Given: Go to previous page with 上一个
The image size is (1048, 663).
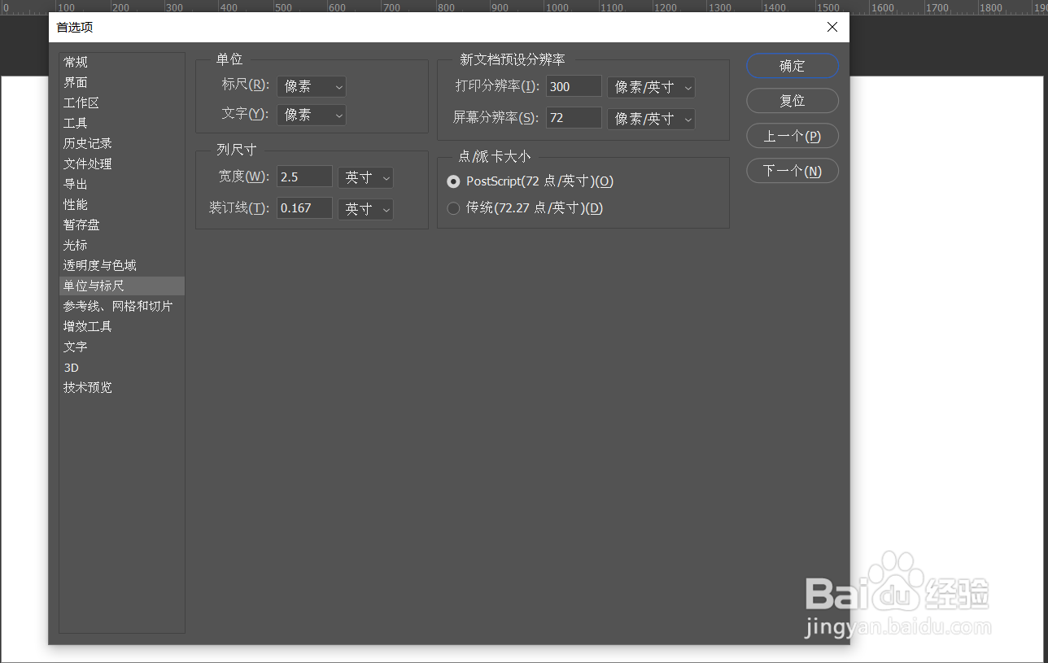Looking at the screenshot, I should [793, 136].
